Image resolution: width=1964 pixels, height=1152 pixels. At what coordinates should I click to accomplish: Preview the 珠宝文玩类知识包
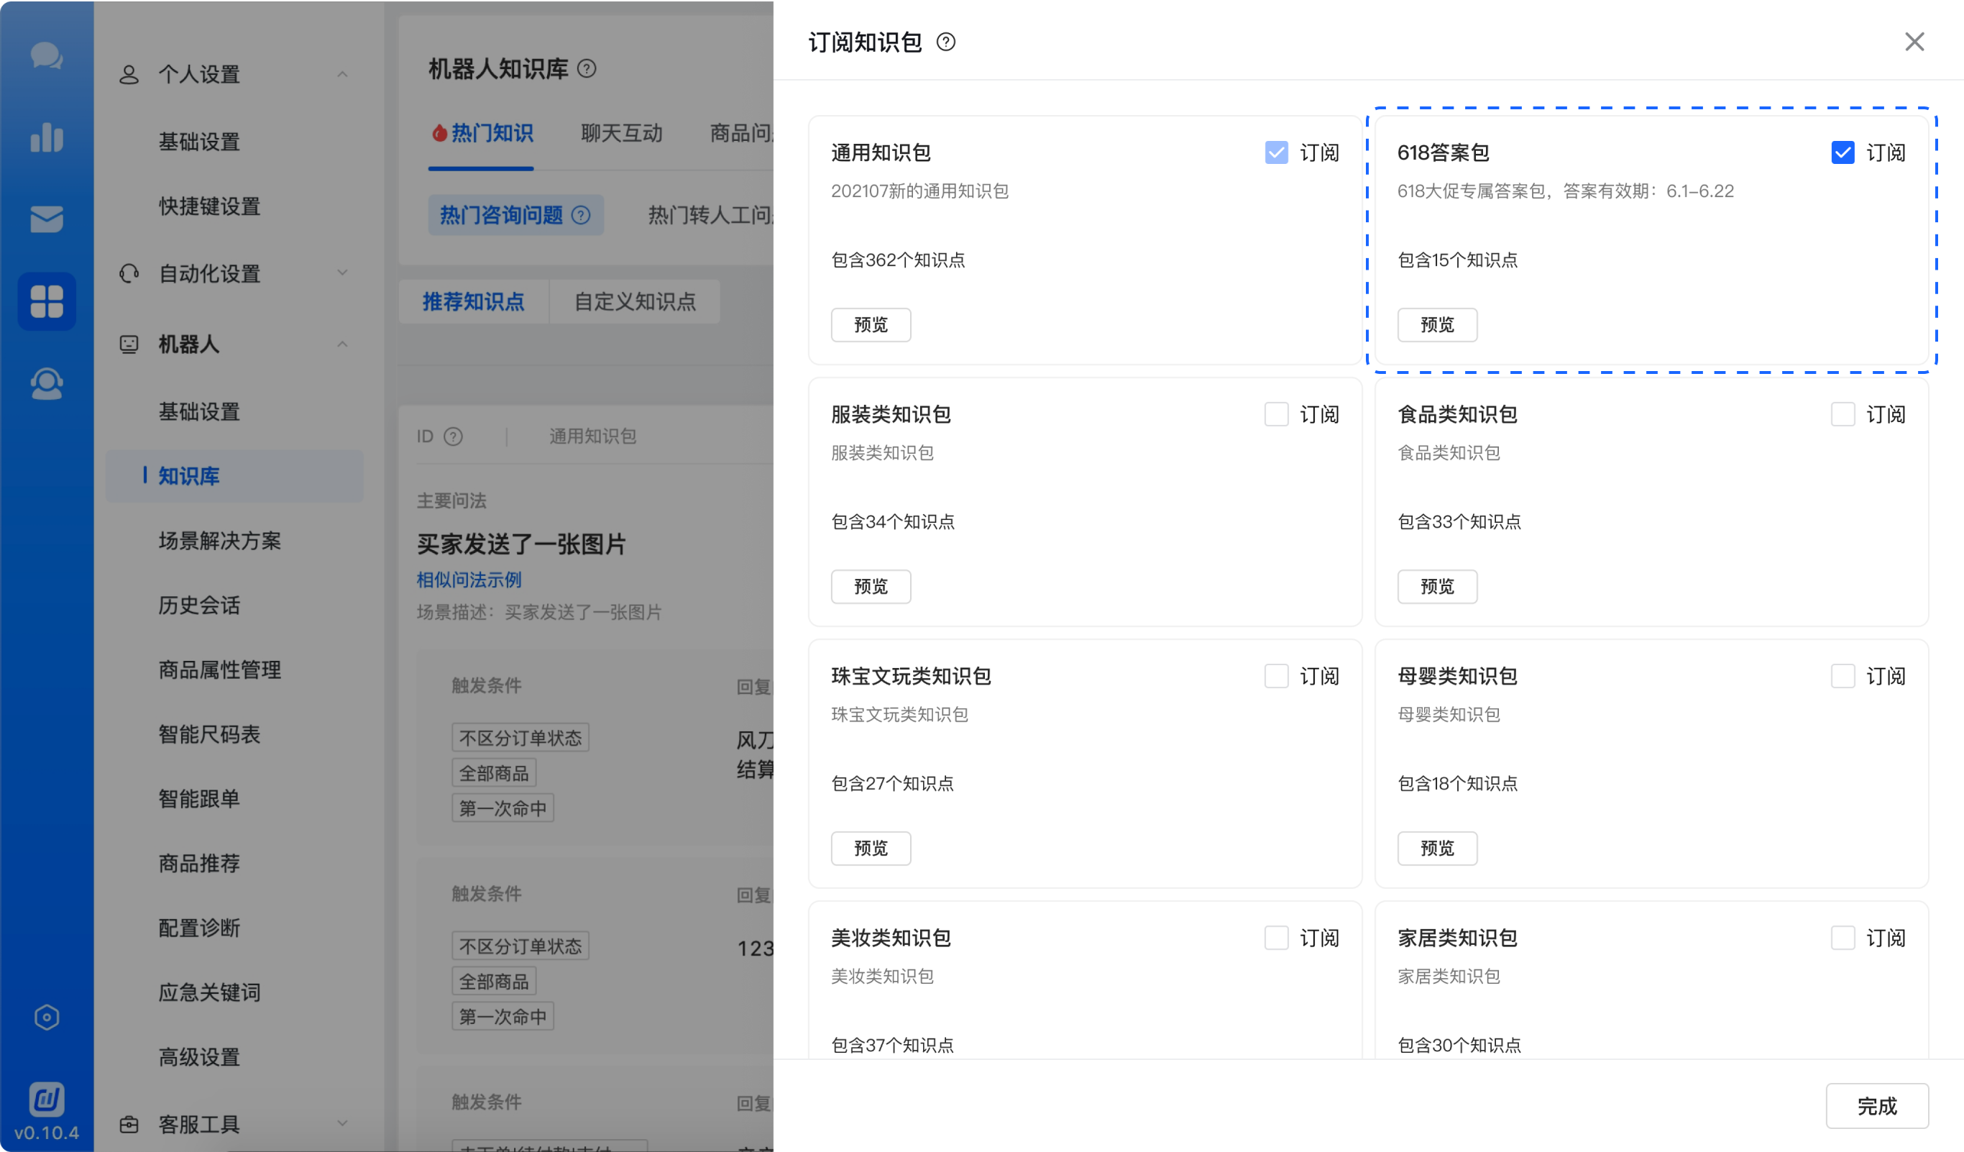[871, 849]
